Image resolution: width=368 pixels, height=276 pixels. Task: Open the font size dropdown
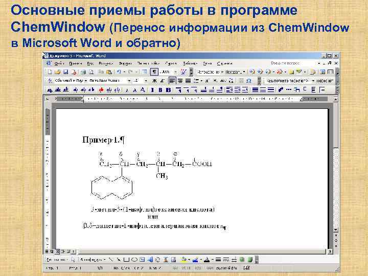146,81
